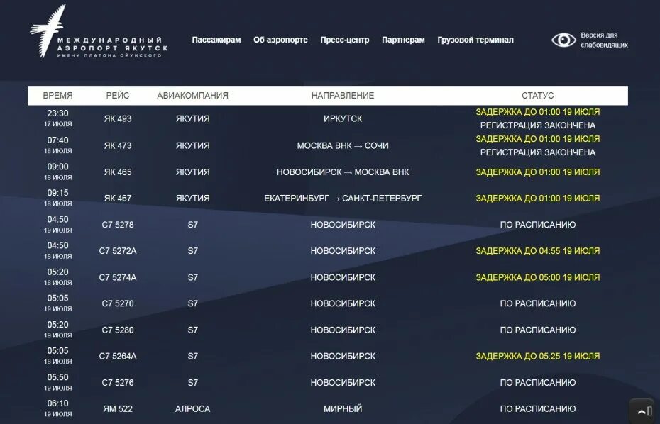Viewport: 660px width, 424px height.
Task: Select flight С7 5280
Action: (x=118, y=330)
